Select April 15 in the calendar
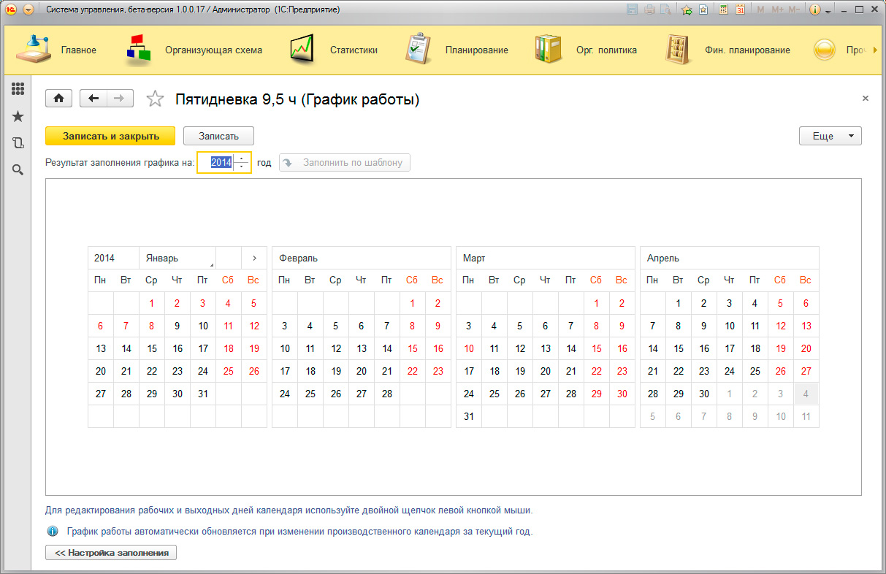Screen dimensions: 886x574 click(x=679, y=348)
